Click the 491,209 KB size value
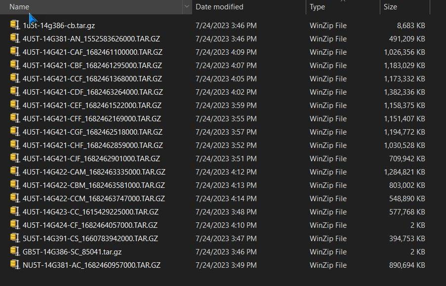 (407, 39)
